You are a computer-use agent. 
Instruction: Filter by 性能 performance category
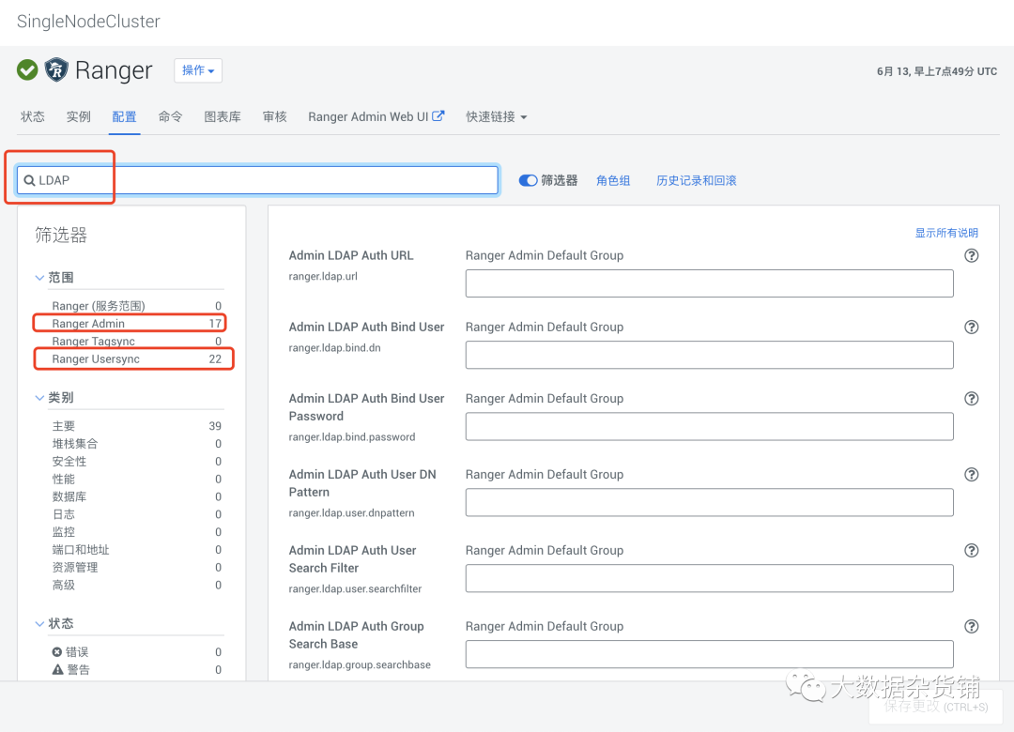pyautogui.click(x=136, y=480)
